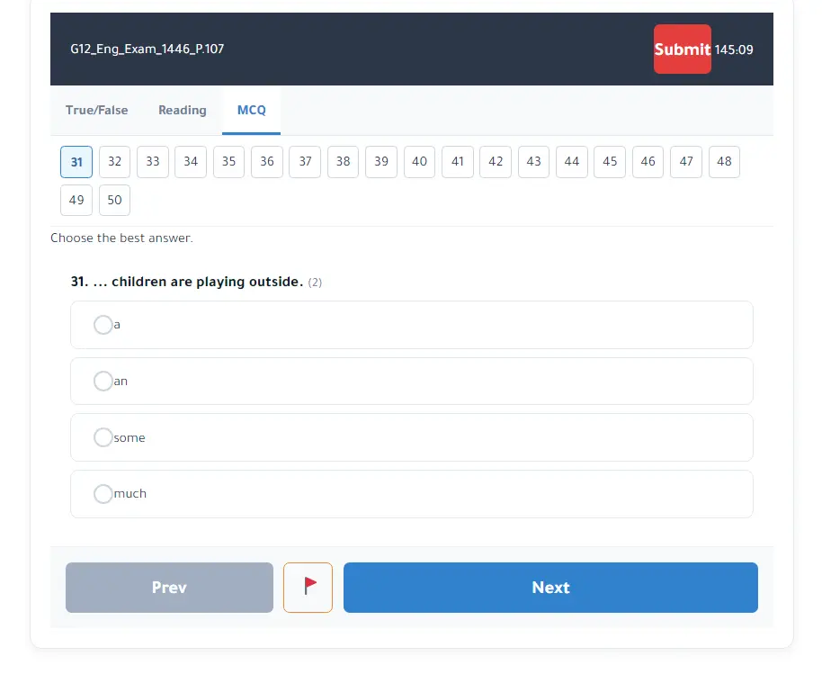Click the MCQ tab
Image resolution: width=822 pixels, height=674 pixels.
tap(252, 110)
